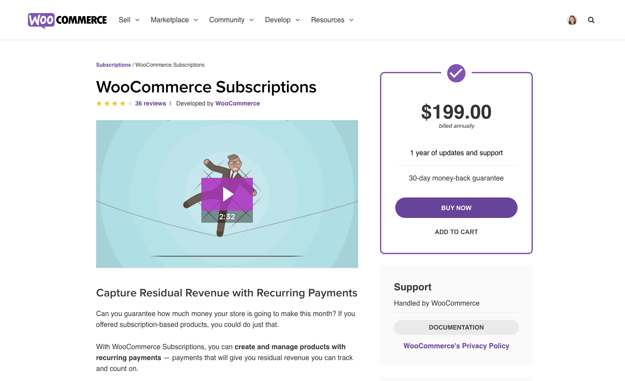Open the Sell menu

tap(124, 20)
